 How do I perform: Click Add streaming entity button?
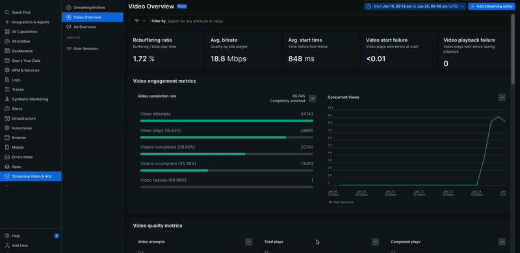(491, 7)
